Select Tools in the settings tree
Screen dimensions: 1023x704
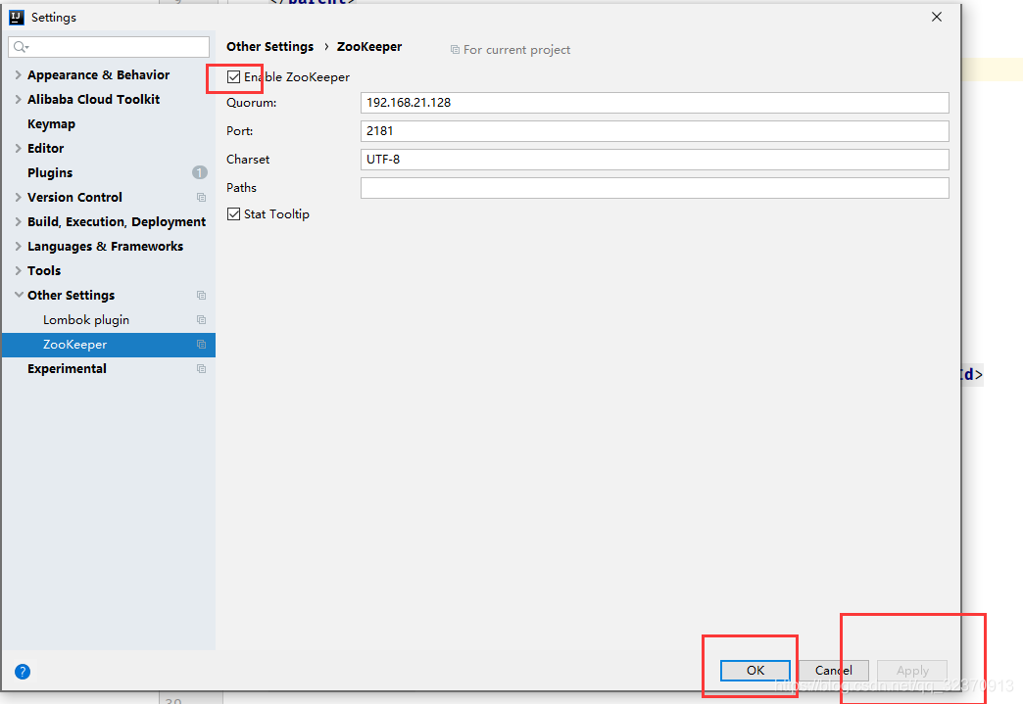[44, 270]
